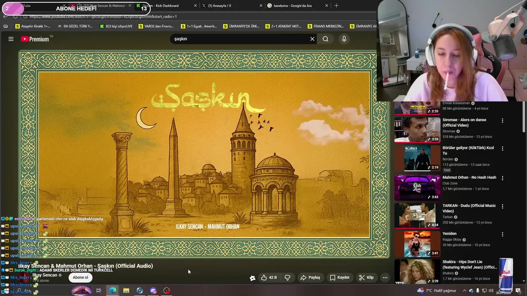
Task: Open bookmark Ataşehir Kiralık 1+...
Action: tap(33, 26)
